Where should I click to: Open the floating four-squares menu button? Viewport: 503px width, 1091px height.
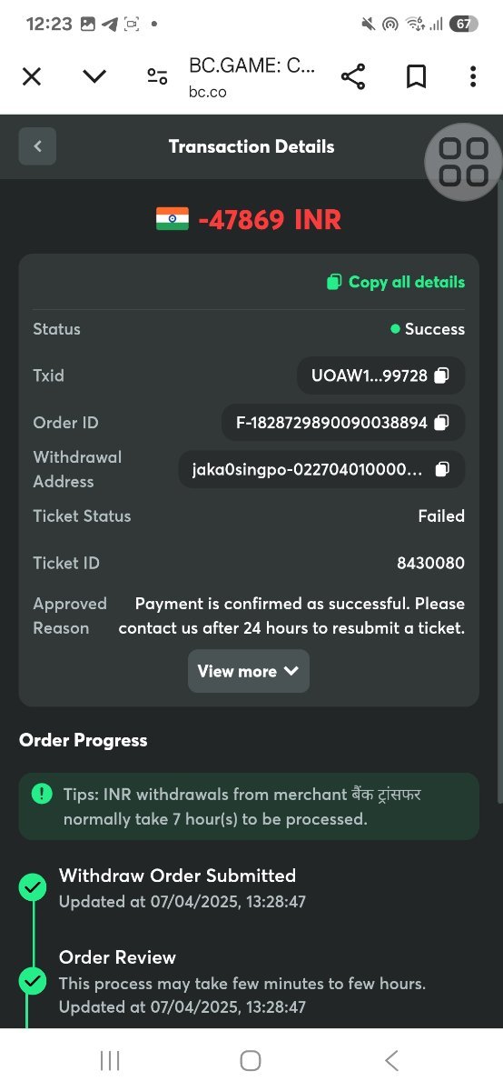pyautogui.click(x=463, y=162)
